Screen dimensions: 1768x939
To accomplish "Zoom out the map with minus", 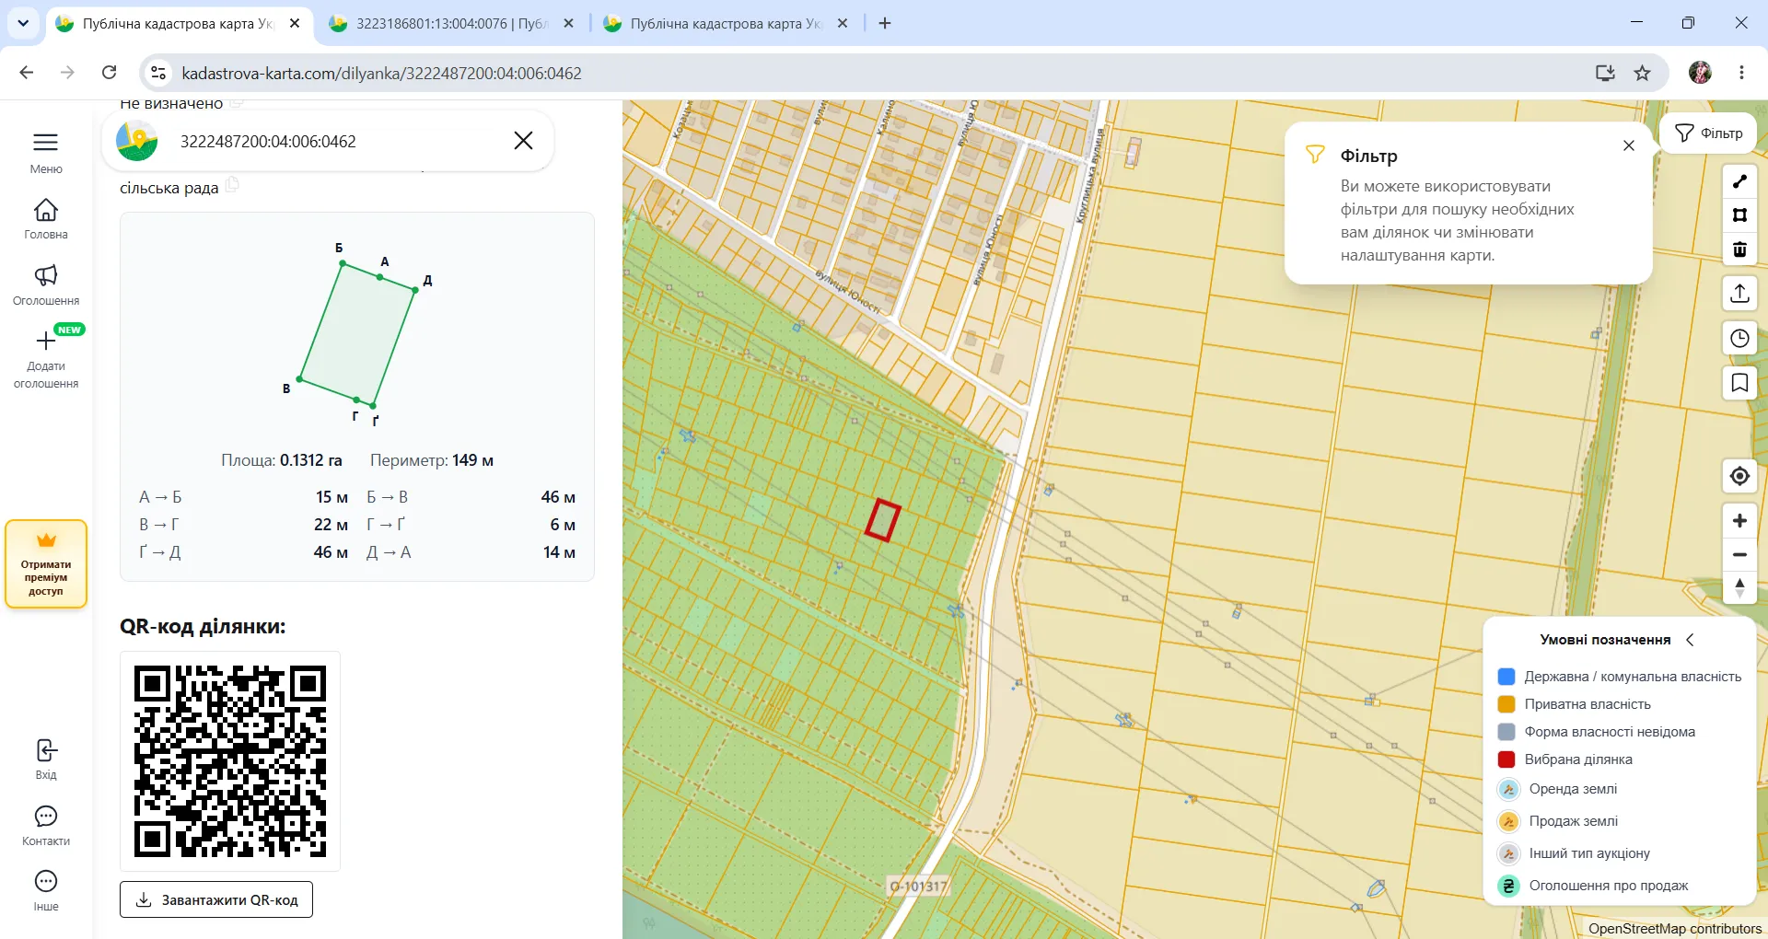I will tap(1739, 555).
